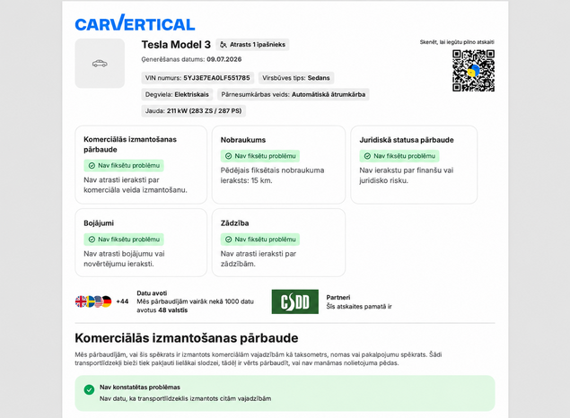Click checkmark icon in Bojājumi card
This screenshot has width=570, height=418.
(x=92, y=239)
